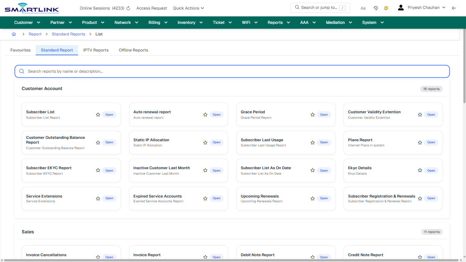This screenshot has width=466, height=262.
Task: Click the search icon in the jump-to box
Action: pos(297,8)
